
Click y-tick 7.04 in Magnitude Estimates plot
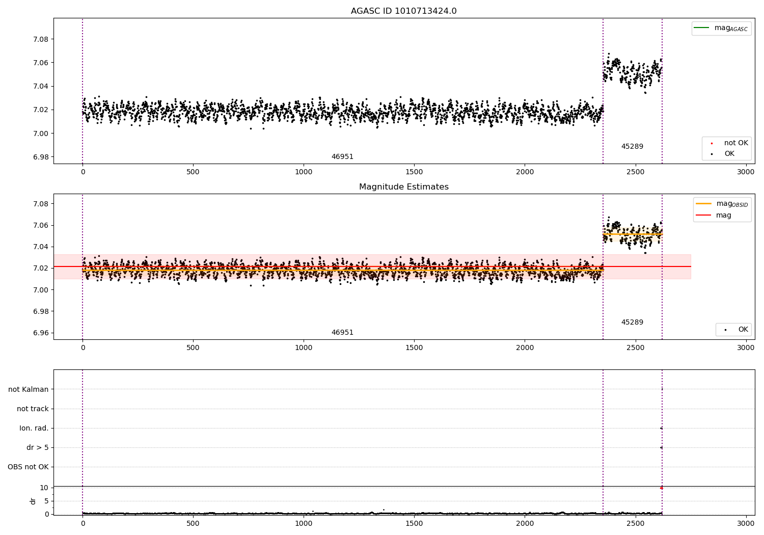(x=41, y=247)
